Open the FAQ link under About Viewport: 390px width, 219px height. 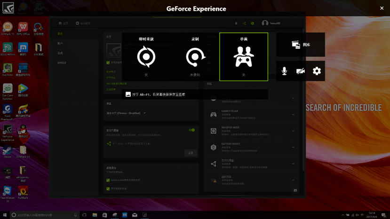[x=116, y=84]
